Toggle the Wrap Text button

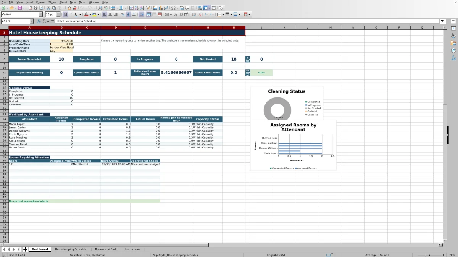(x=141, y=14)
